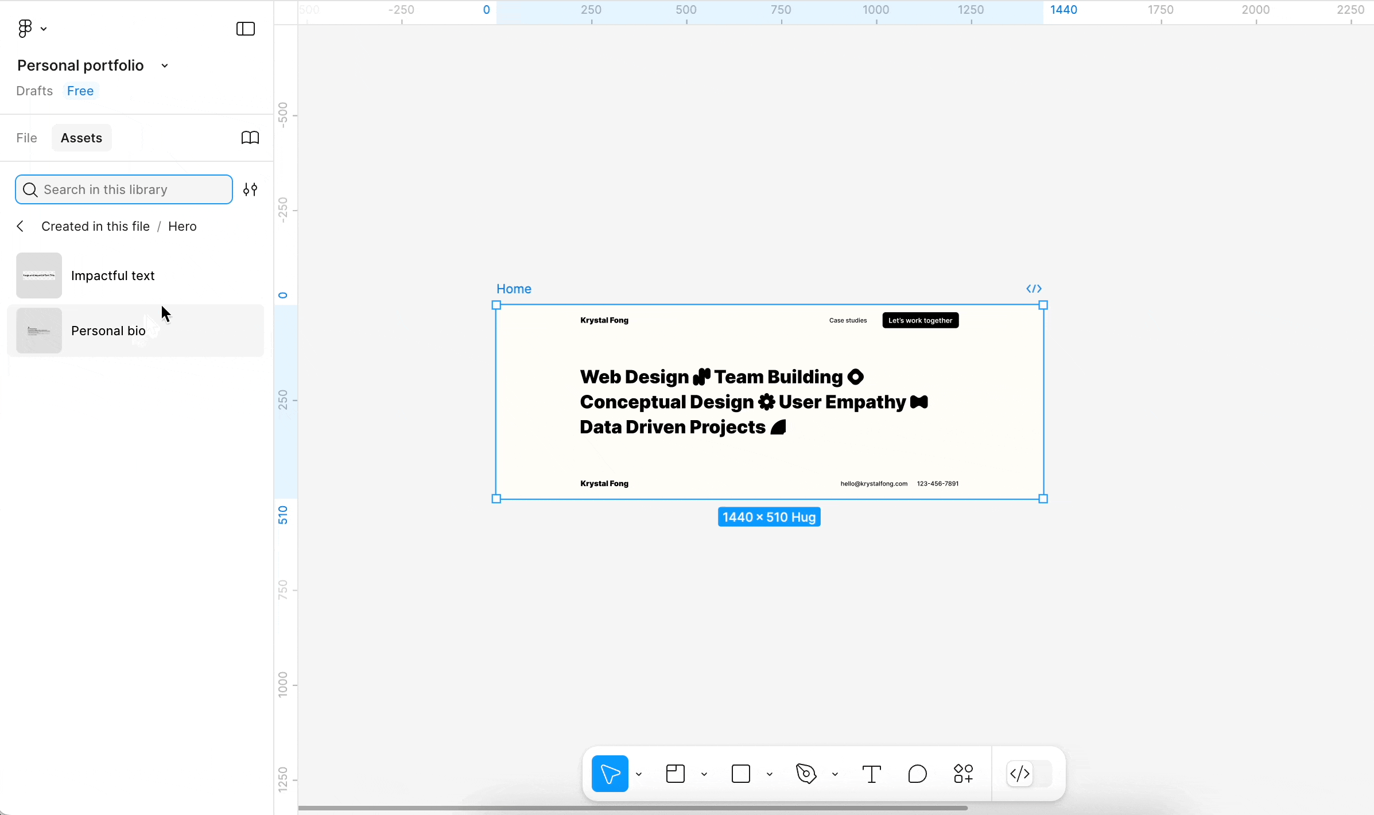Select the Move tool in toolbar
The height and width of the screenshot is (815, 1374).
tap(610, 774)
